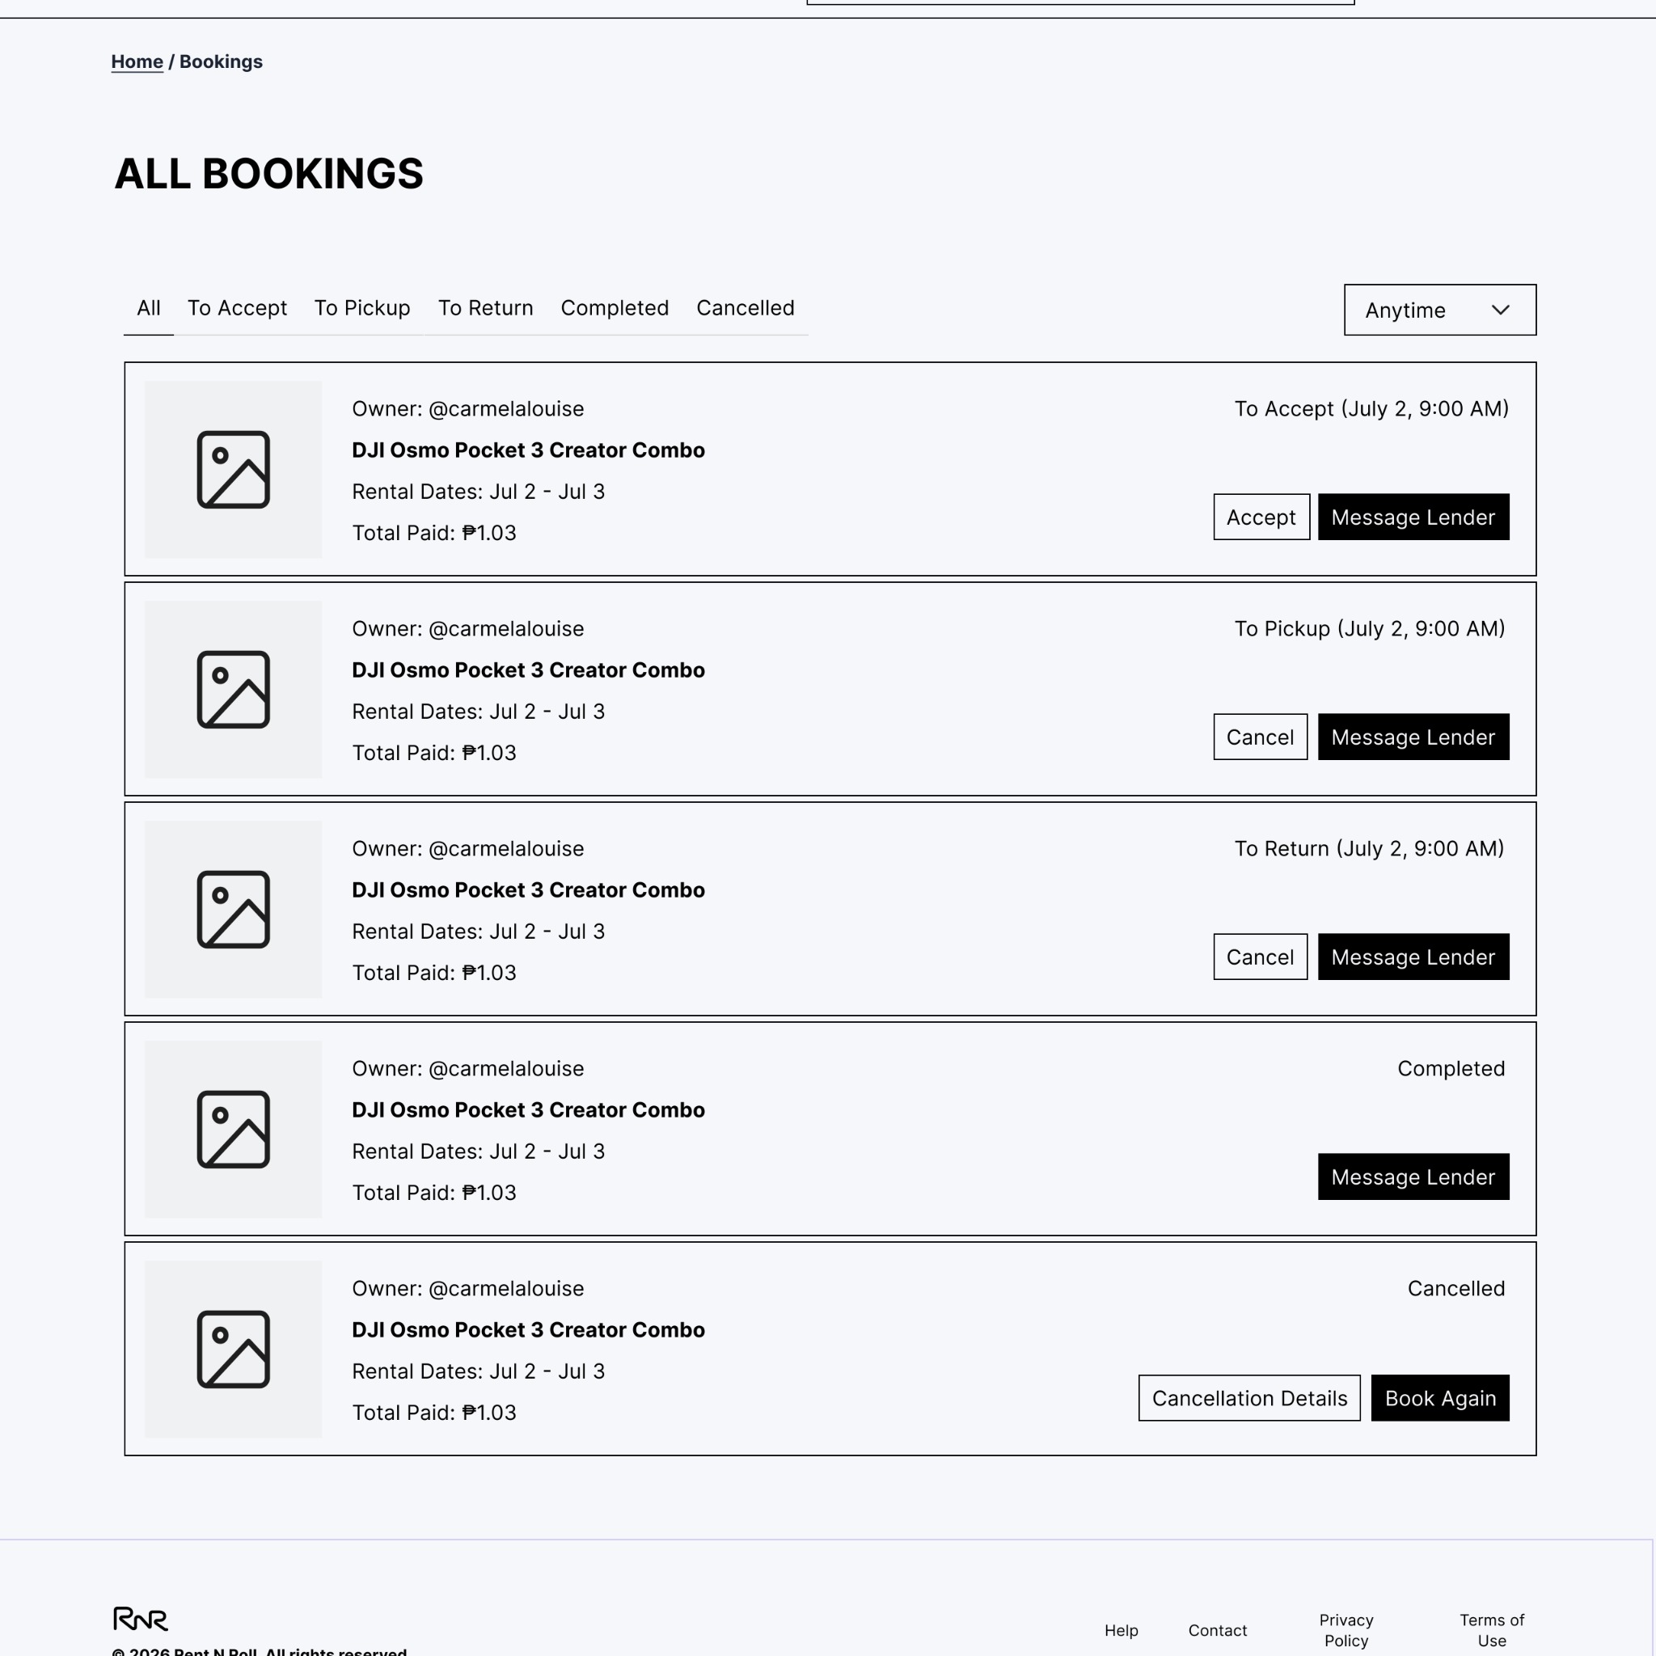The height and width of the screenshot is (1656, 1656).
Task: View Cancellation Details for the cancelled booking
Action: pyautogui.click(x=1250, y=1398)
